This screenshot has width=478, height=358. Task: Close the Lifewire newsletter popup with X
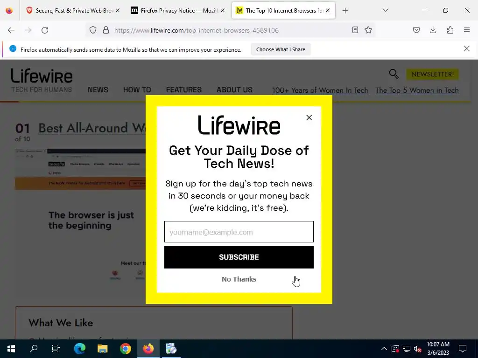click(309, 117)
